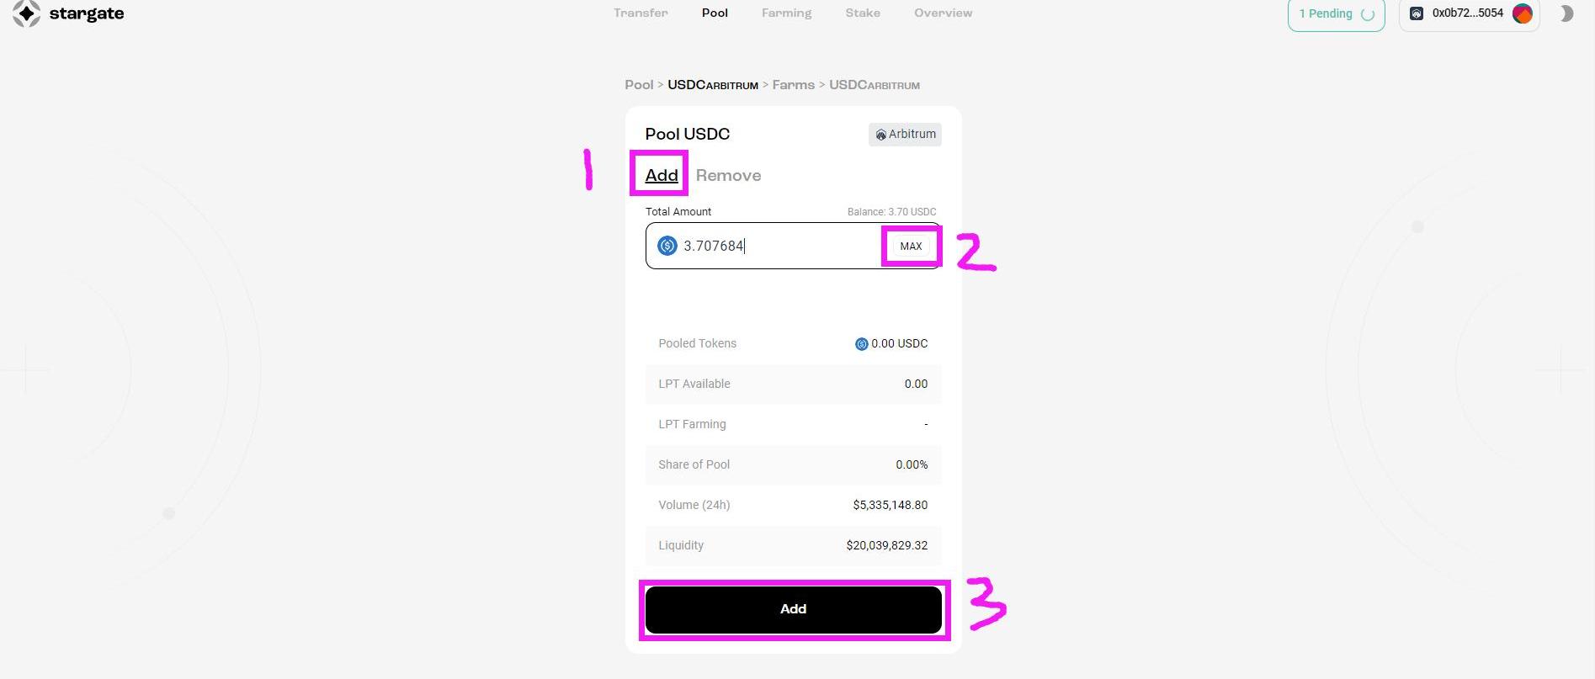Click the Arbitrum network badge
The image size is (1595, 679).
[905, 135]
